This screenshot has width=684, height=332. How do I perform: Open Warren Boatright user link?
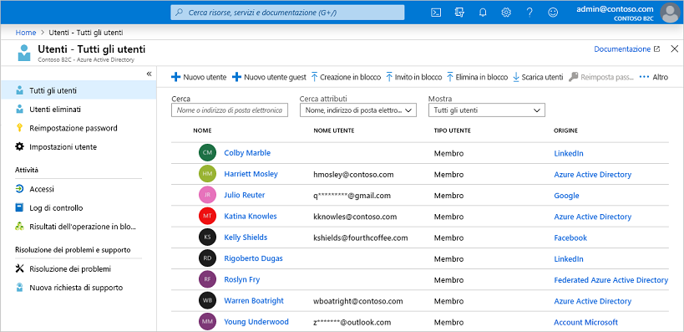254,300
